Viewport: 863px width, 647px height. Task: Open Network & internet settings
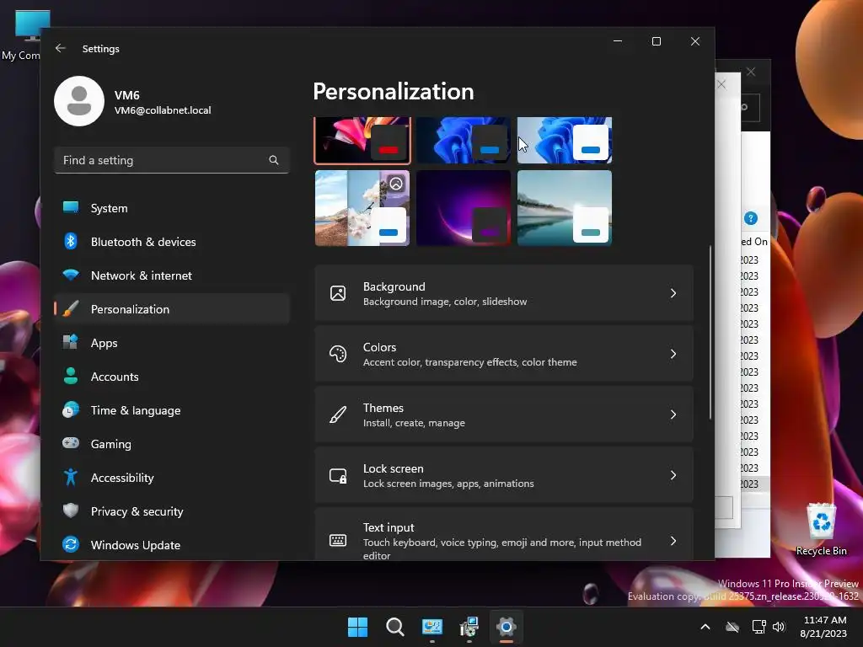(x=172, y=275)
